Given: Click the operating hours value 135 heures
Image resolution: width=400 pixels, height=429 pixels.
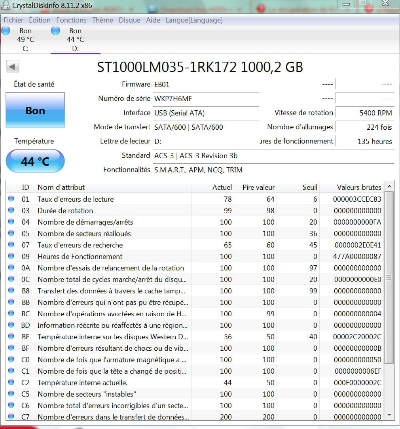Looking at the screenshot, I should coord(365,142).
